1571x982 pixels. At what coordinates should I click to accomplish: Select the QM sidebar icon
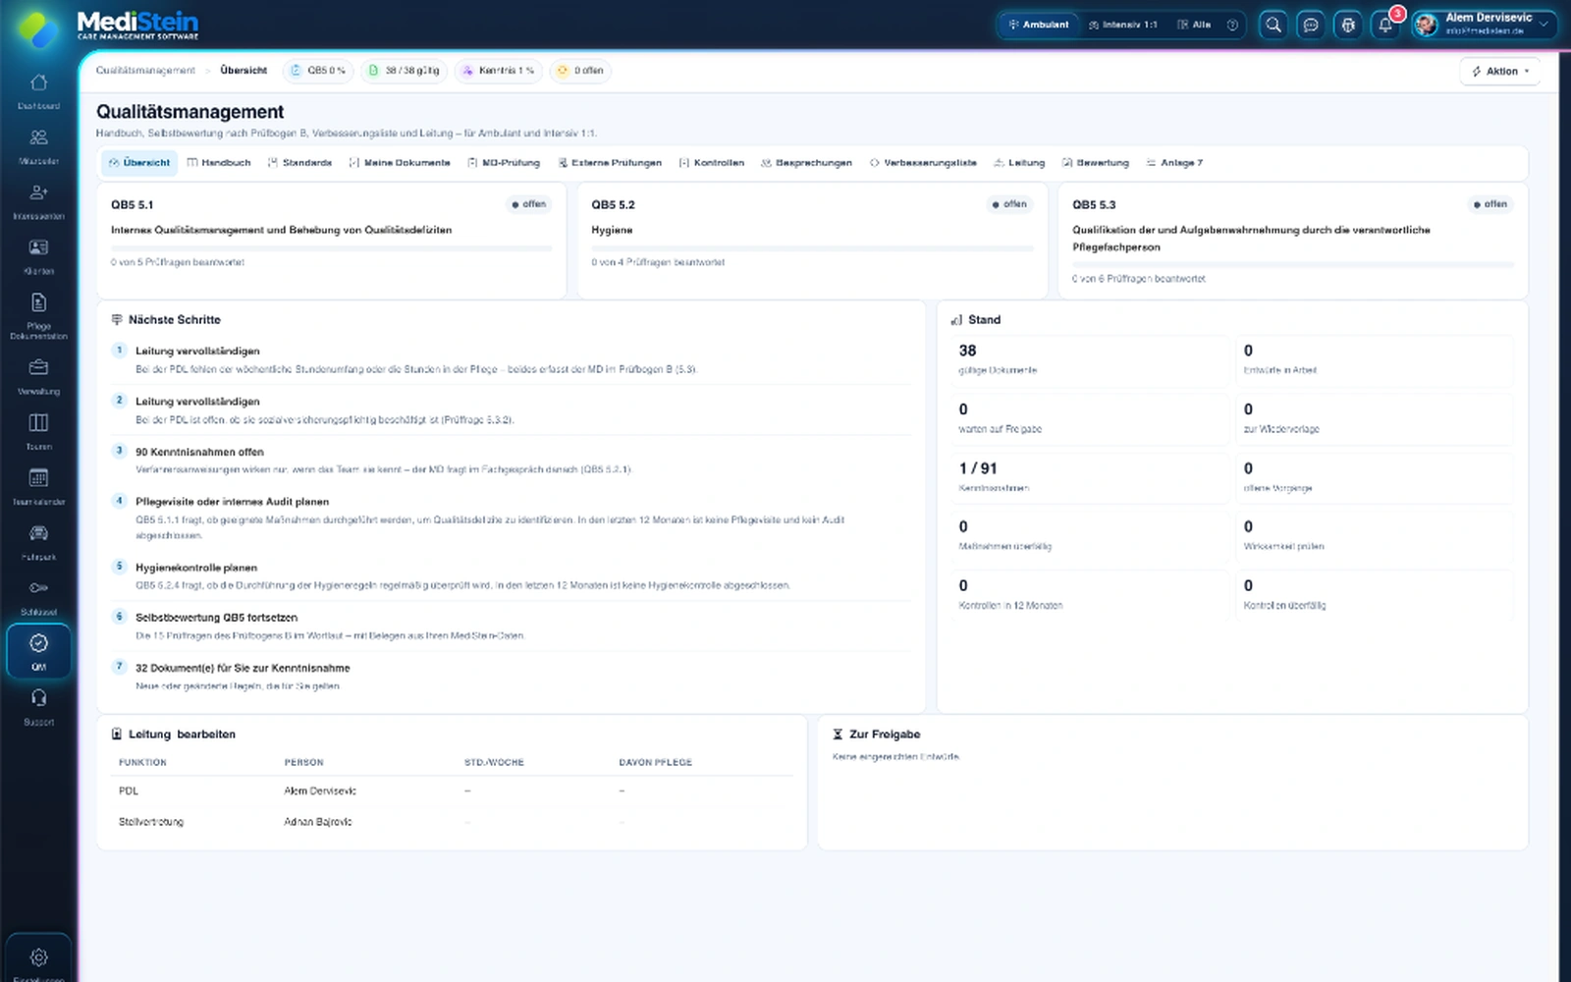point(38,652)
